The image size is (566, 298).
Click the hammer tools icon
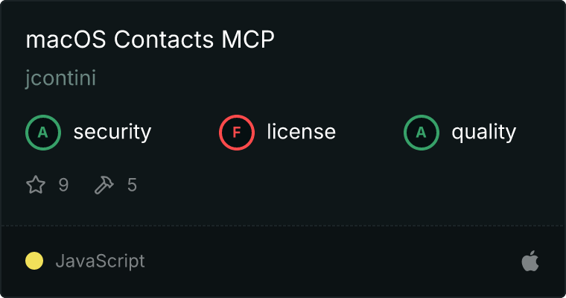pos(104,185)
